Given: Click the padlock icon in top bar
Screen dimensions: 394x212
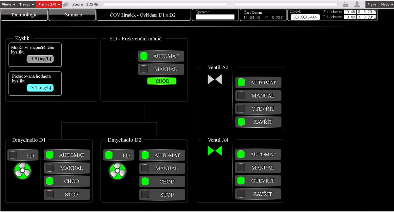Looking at the screenshot, I should tap(346, 4).
